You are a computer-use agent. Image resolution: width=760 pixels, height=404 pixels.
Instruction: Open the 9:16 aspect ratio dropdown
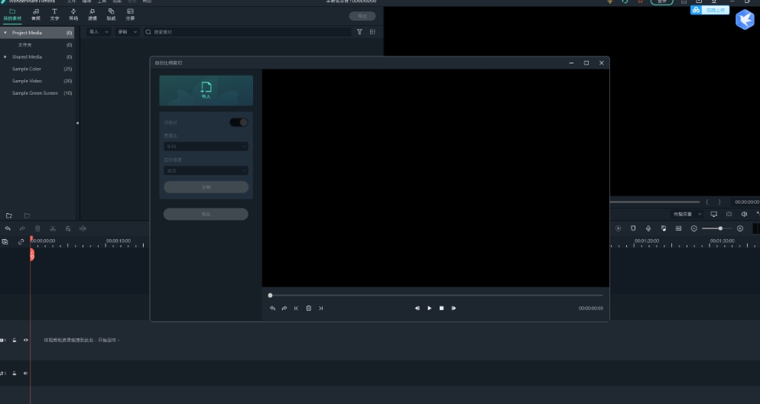[x=206, y=147]
